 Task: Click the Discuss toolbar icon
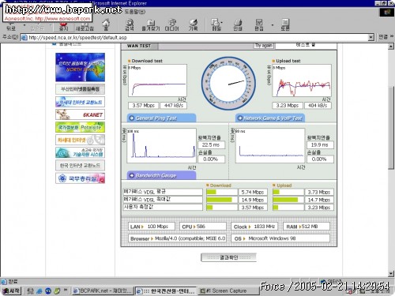(x=285, y=24)
